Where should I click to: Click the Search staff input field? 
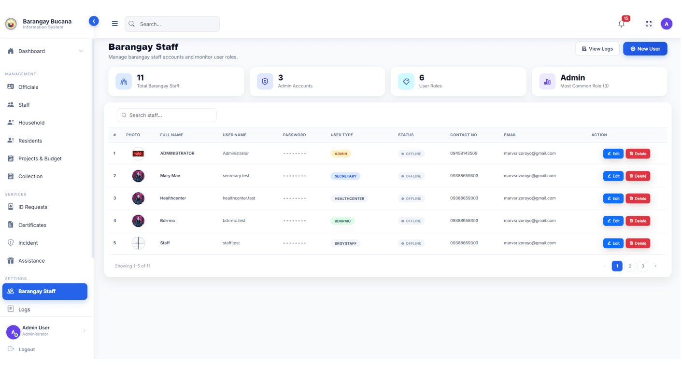tap(167, 115)
